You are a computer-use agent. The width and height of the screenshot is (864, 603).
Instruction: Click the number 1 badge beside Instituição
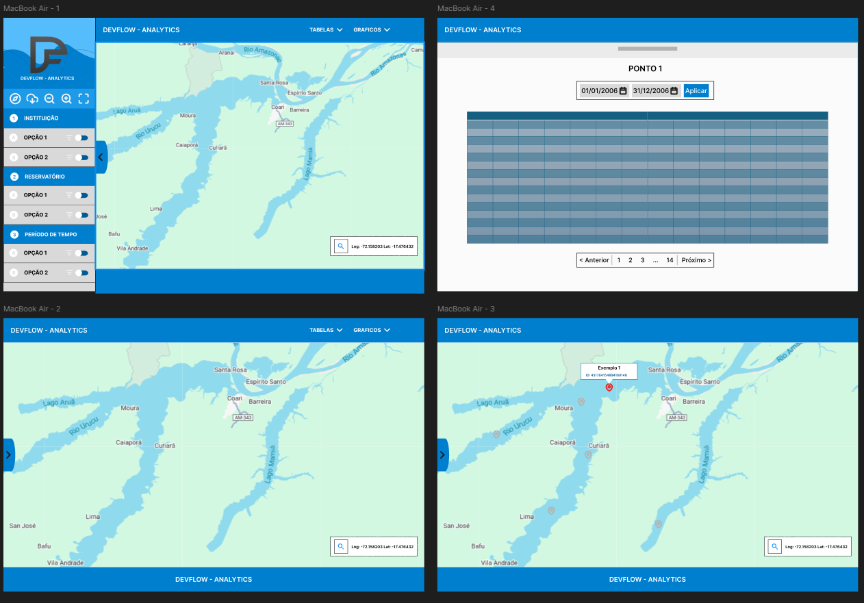coord(14,118)
